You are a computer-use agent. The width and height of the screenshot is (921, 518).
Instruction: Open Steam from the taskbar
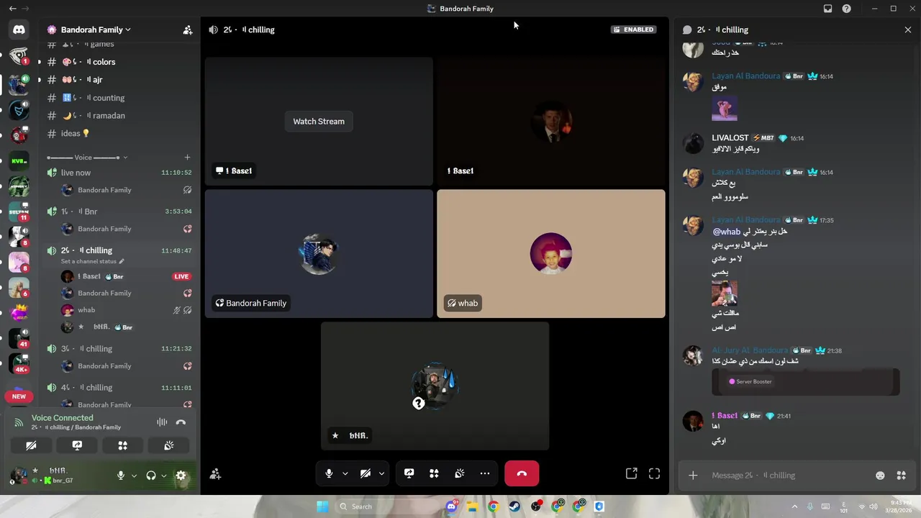[x=515, y=506]
